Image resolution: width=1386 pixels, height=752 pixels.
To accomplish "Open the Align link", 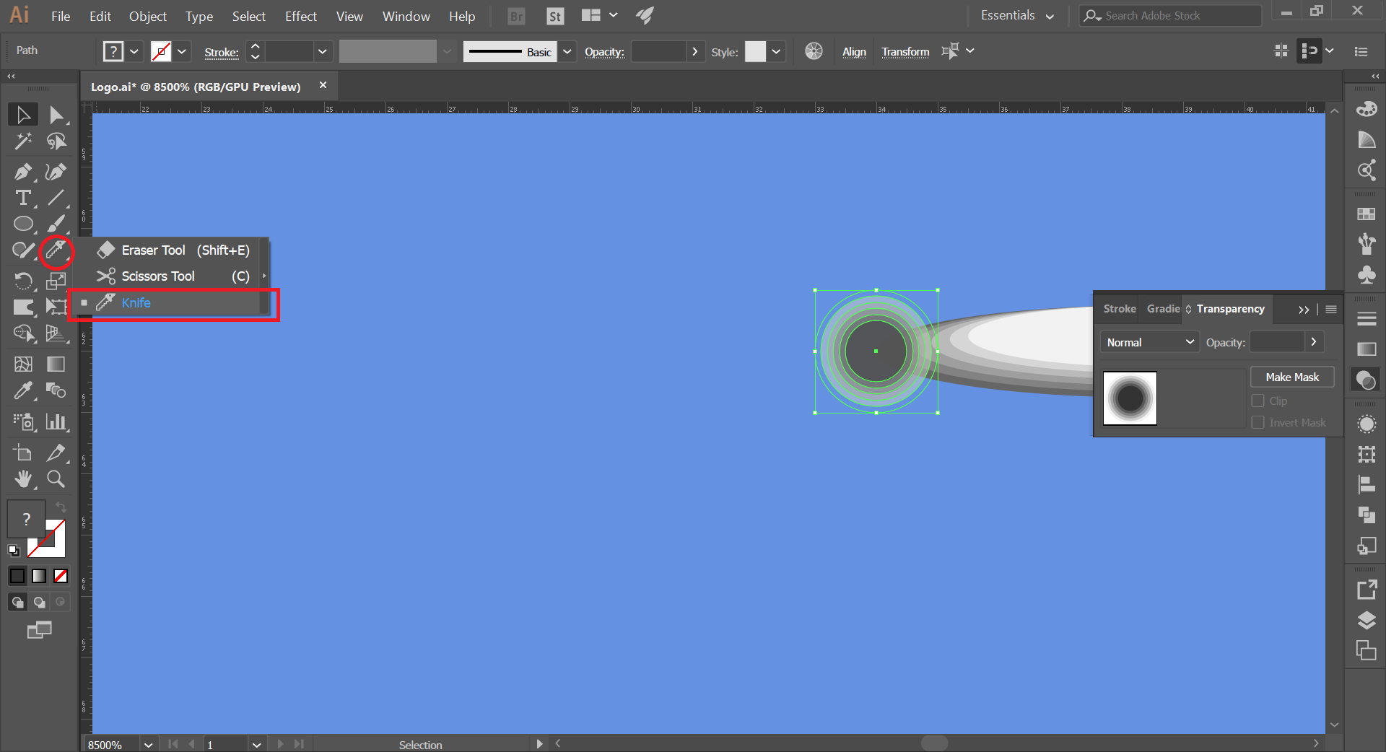I will (854, 52).
